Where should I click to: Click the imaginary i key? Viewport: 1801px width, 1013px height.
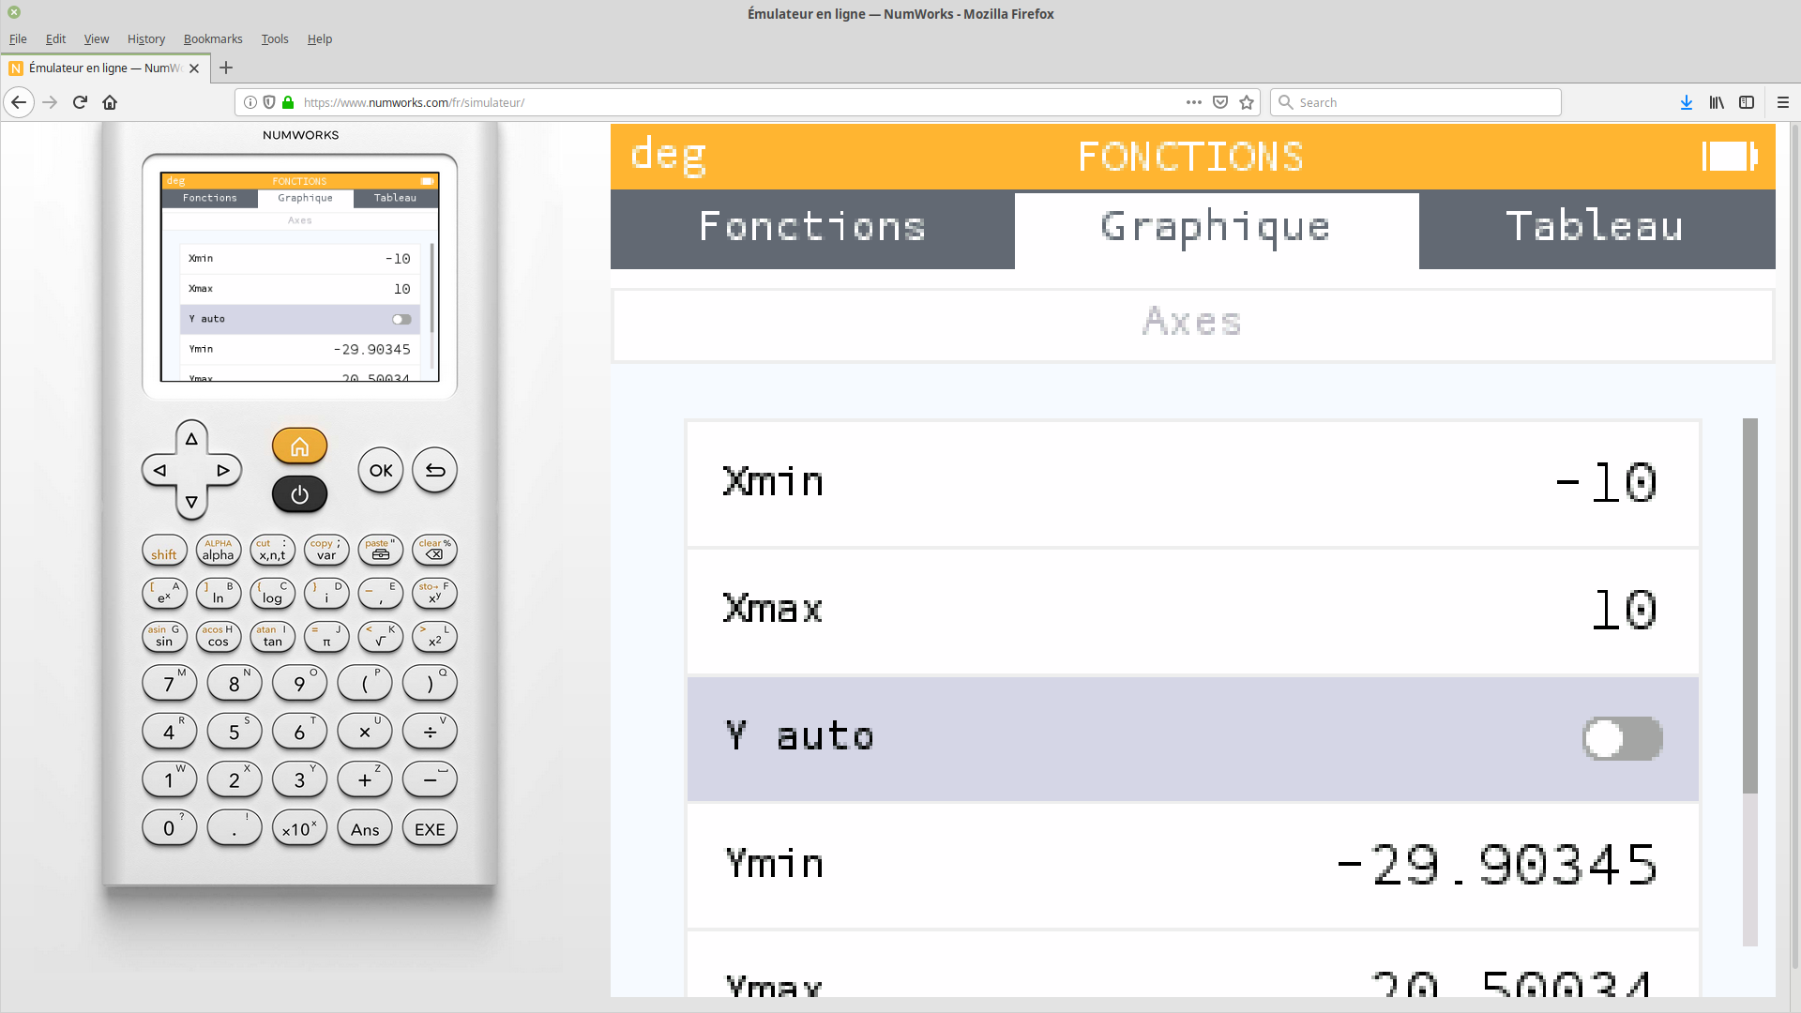click(326, 593)
